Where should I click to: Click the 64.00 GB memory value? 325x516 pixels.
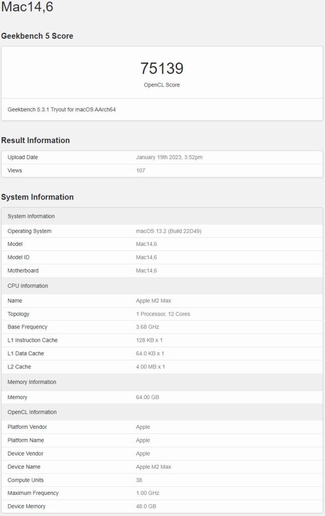click(x=147, y=397)
